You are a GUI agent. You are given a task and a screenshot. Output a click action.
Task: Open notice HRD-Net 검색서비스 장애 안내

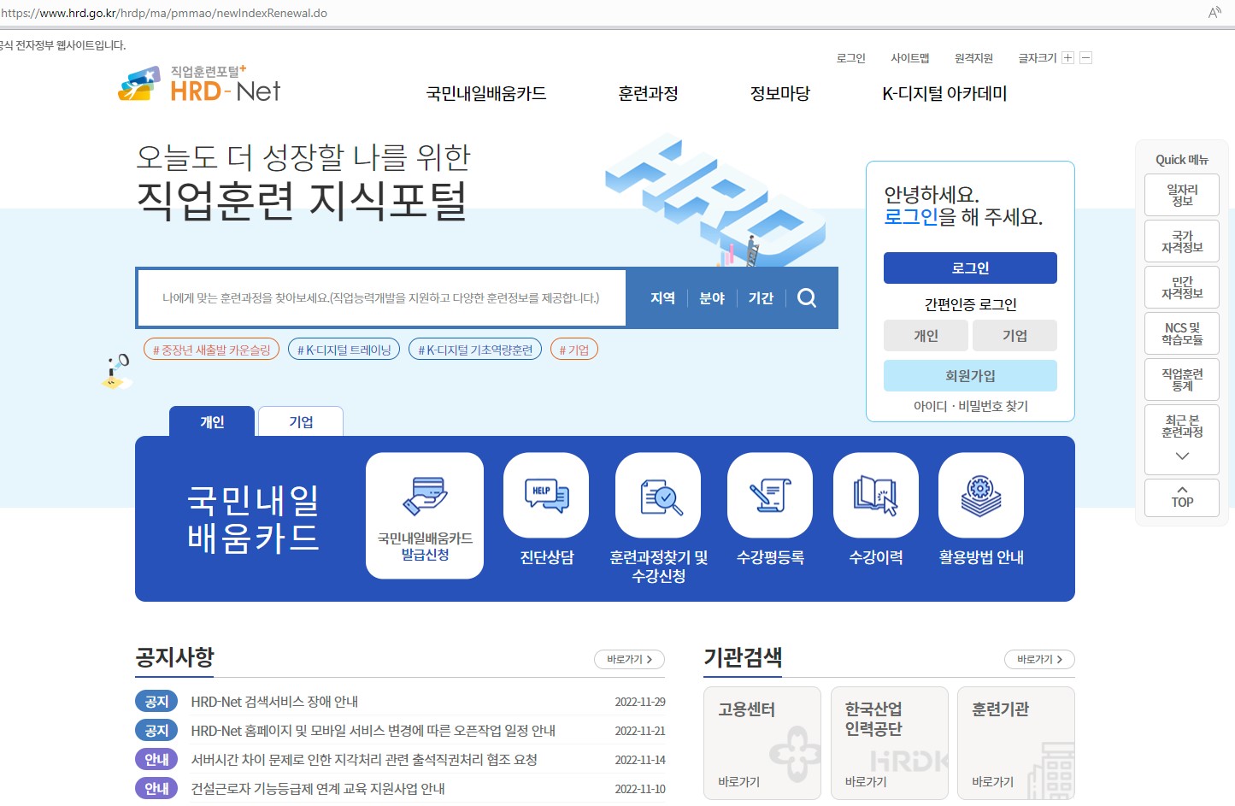tap(274, 702)
